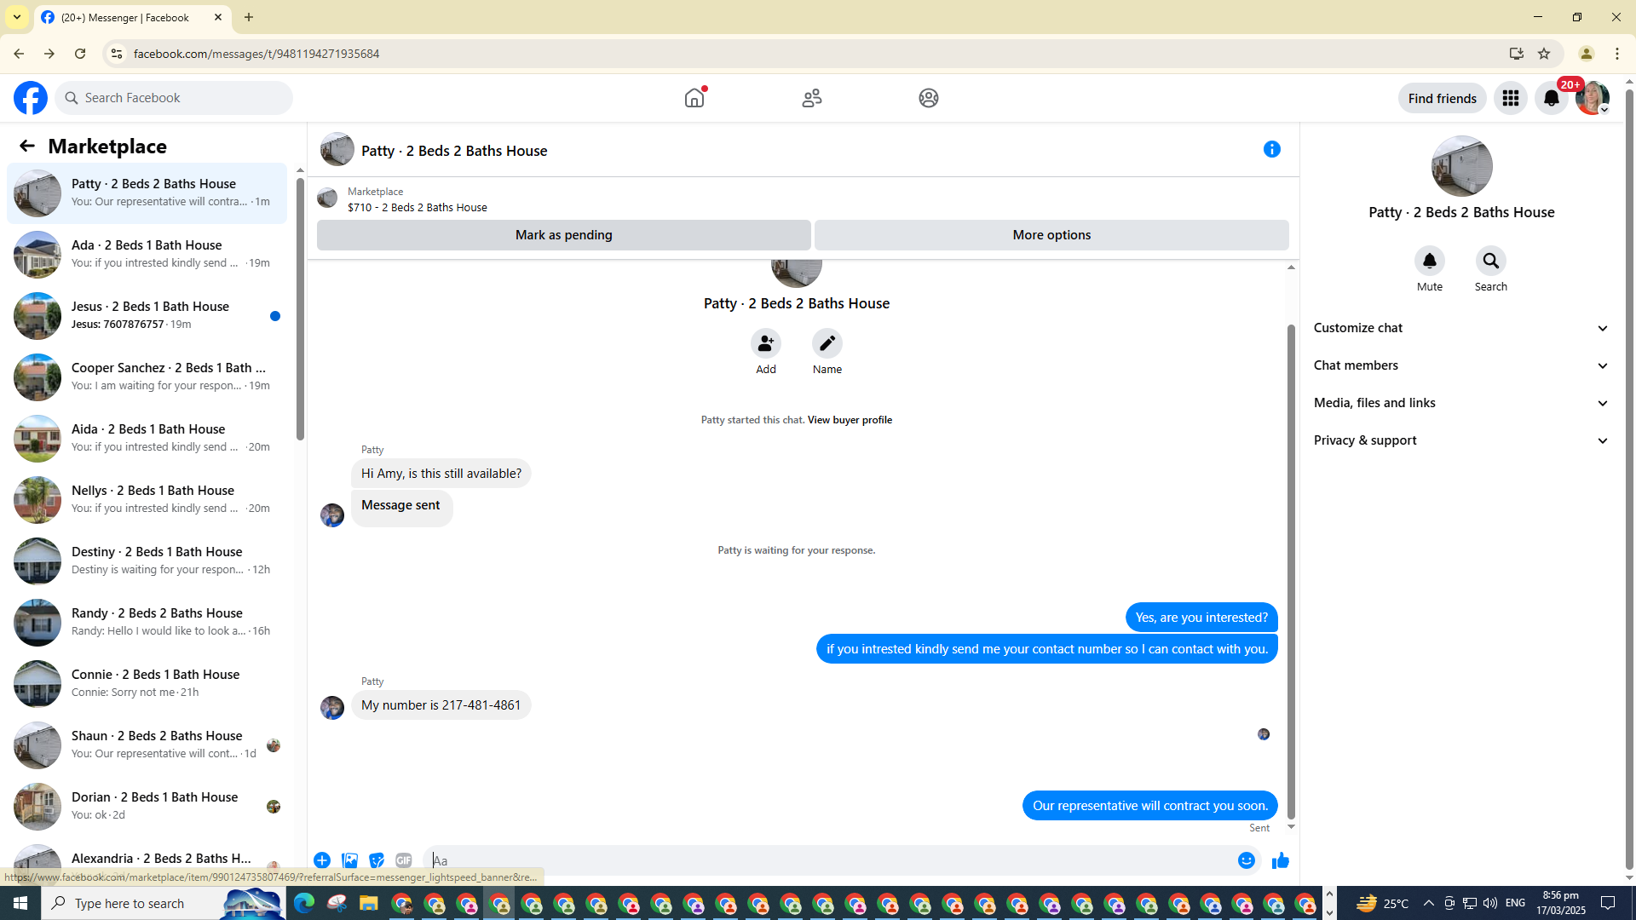
Task: Attach a photo to the message
Action: coord(349,860)
